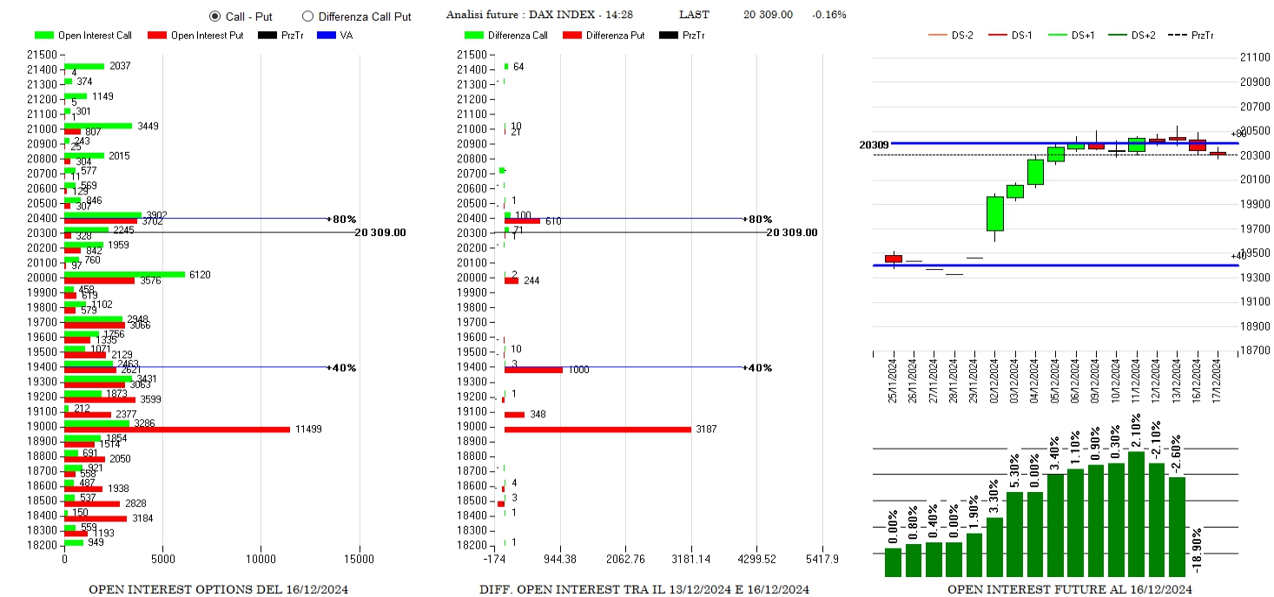Click the red Open Interest Put legend swatch
This screenshot has height=597, width=1274.
click(157, 36)
